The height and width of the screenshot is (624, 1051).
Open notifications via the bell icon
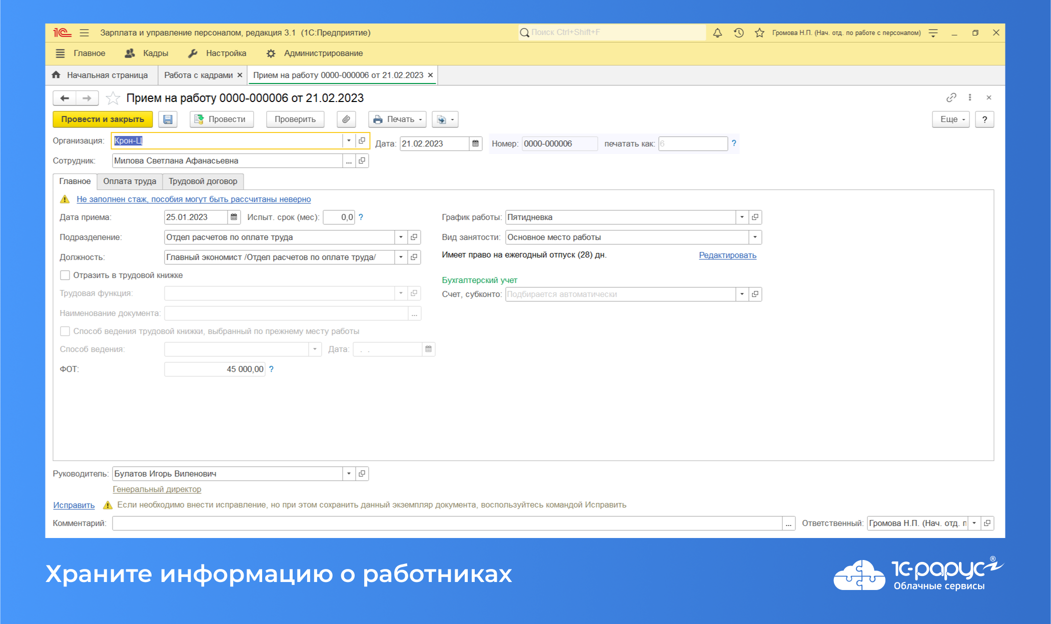click(x=717, y=32)
